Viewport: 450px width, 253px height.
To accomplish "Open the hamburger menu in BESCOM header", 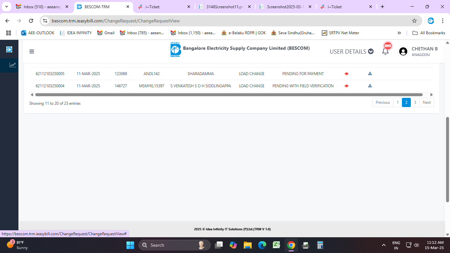I will (32, 51).
